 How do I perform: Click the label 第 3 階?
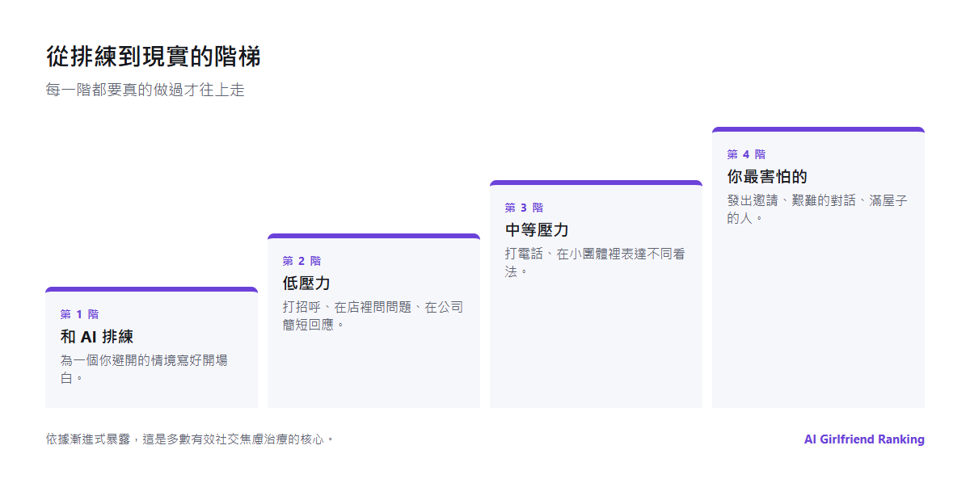pos(524,208)
